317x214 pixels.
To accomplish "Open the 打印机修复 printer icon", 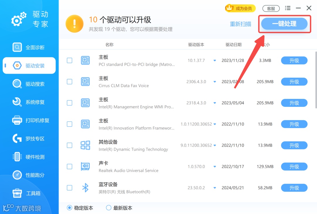I will (x=17, y=120).
